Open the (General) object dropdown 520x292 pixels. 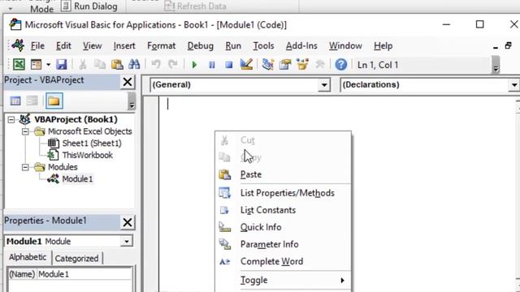pyautogui.click(x=323, y=85)
